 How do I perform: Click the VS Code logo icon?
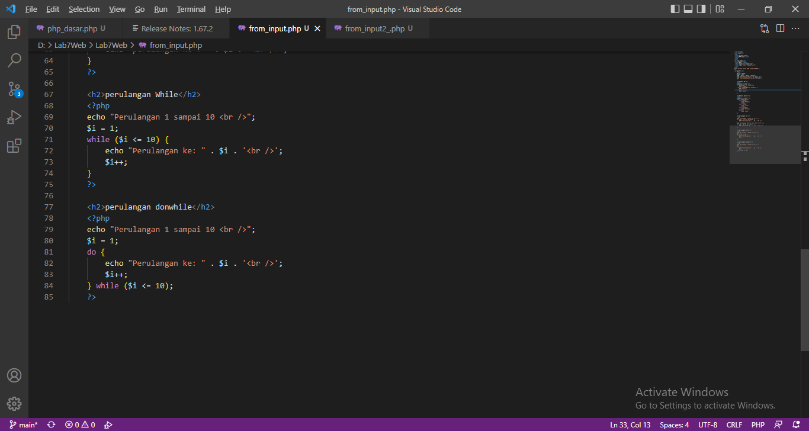10,9
